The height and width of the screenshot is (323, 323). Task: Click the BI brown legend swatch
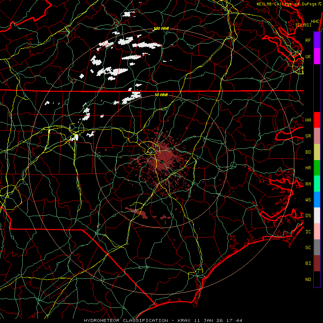(x=317, y=263)
